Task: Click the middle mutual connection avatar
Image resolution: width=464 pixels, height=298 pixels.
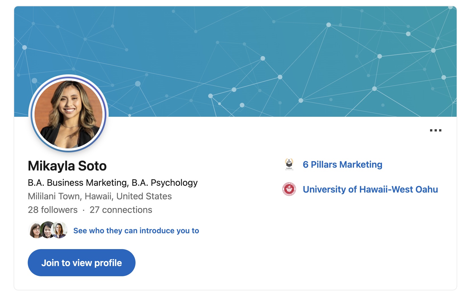Action: (x=47, y=230)
